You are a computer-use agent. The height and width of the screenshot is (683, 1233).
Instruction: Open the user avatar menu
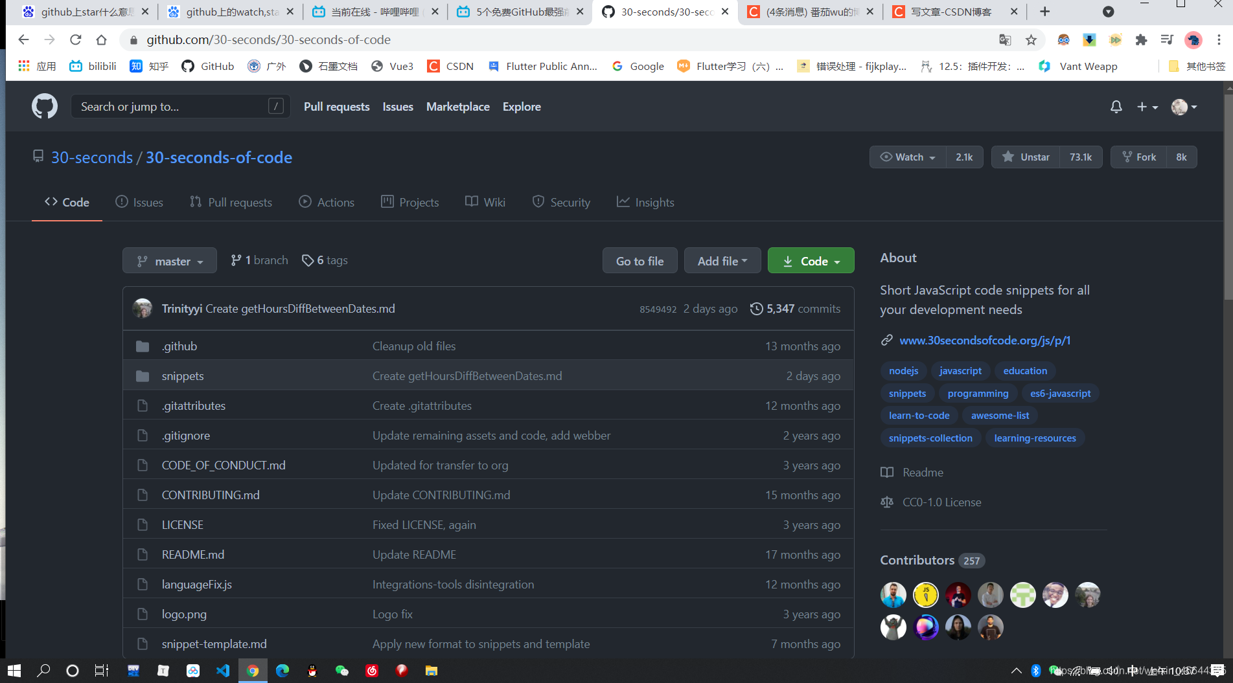click(1184, 107)
